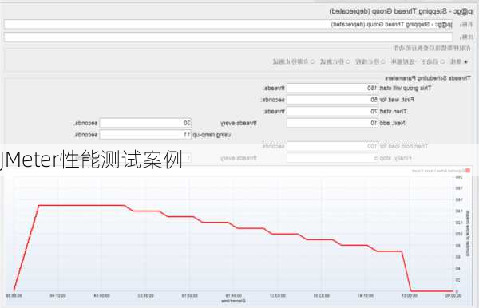Select the 启动下一进程循环 radio button
Screen dimensions: 479x308
tap(442, 62)
